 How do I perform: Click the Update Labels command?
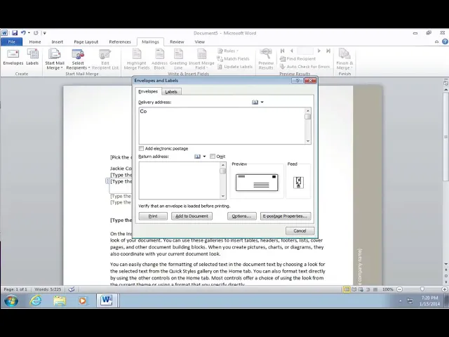(235, 67)
